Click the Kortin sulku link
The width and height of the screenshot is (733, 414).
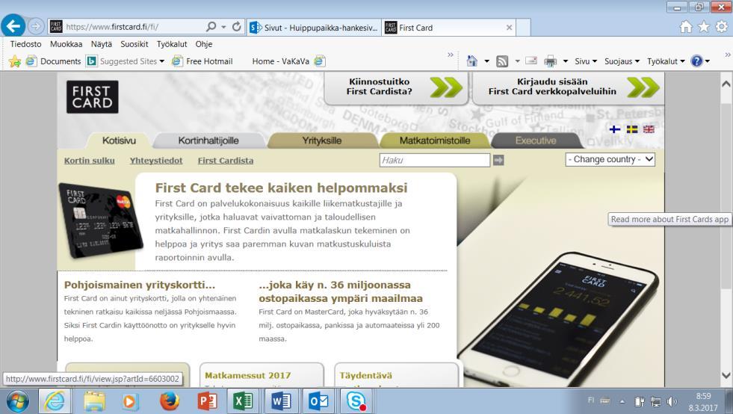pos(89,161)
